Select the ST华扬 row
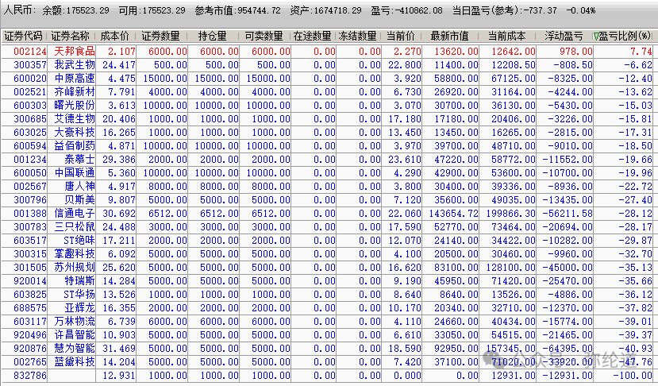 click(x=327, y=295)
